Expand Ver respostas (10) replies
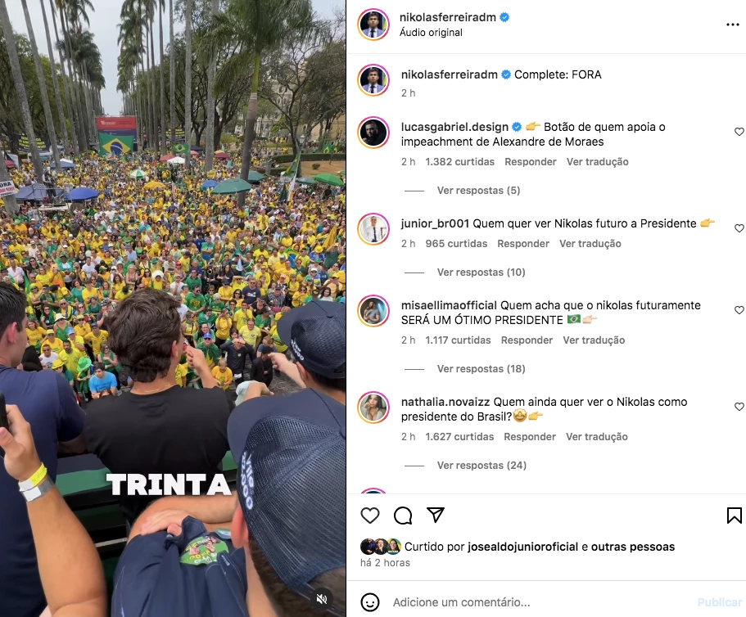Viewport: 746px width, 617px height. pos(481,272)
